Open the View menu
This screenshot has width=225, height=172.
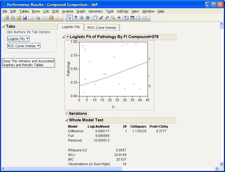click(x=135, y=11)
